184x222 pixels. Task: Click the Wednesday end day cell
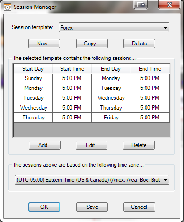tap(111, 98)
